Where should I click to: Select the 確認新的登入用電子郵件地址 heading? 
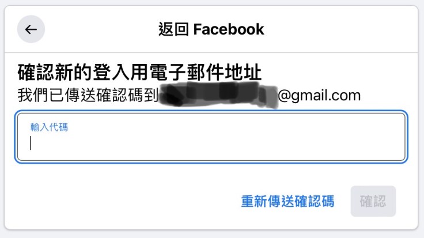click(x=139, y=72)
